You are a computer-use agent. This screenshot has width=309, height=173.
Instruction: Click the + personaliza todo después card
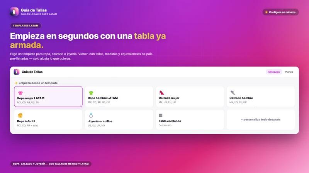[261, 120]
